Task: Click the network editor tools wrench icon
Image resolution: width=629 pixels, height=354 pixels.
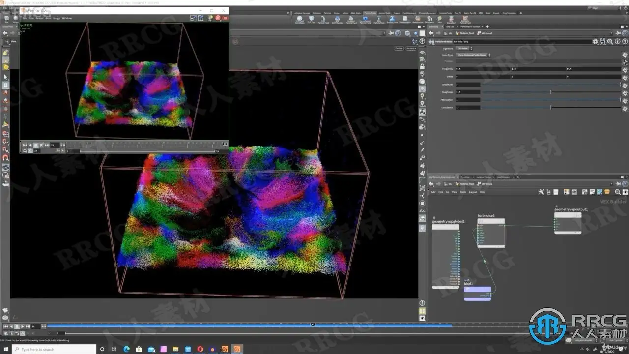Action: 541,192
